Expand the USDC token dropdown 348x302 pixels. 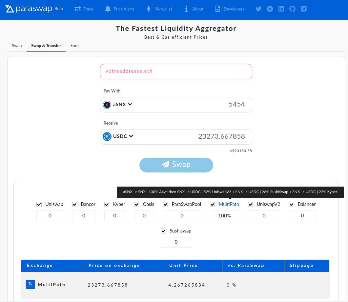point(131,136)
